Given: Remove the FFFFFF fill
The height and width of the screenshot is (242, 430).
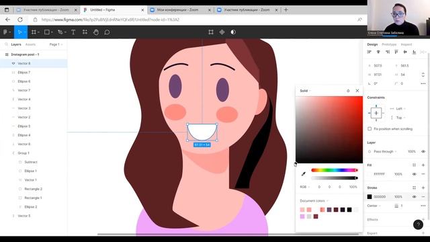Looking at the screenshot, I should click(423, 174).
